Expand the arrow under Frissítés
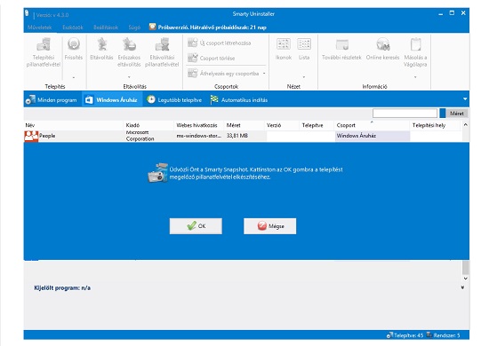The image size is (489, 346). [74, 77]
